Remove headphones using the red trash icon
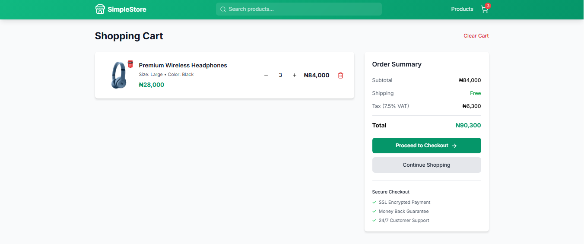The height and width of the screenshot is (244, 584). coord(340,75)
